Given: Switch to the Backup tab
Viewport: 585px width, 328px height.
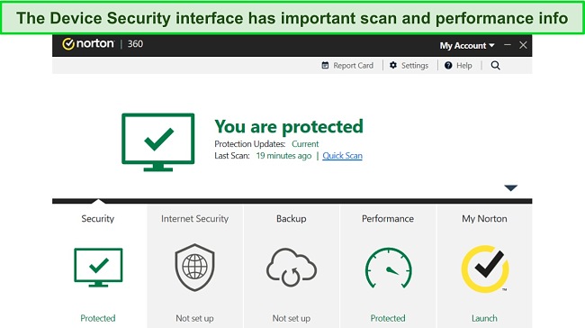Looking at the screenshot, I should pyautogui.click(x=292, y=219).
